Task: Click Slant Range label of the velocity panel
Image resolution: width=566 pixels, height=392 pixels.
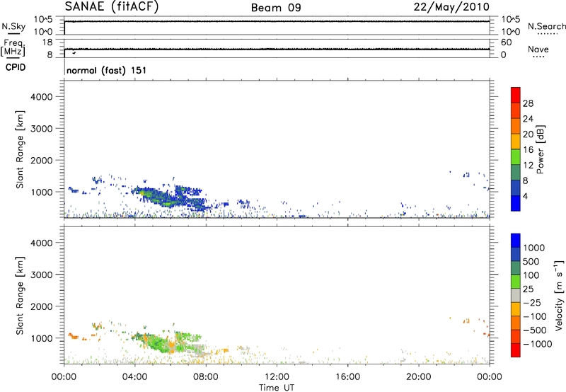Action: coord(20,296)
